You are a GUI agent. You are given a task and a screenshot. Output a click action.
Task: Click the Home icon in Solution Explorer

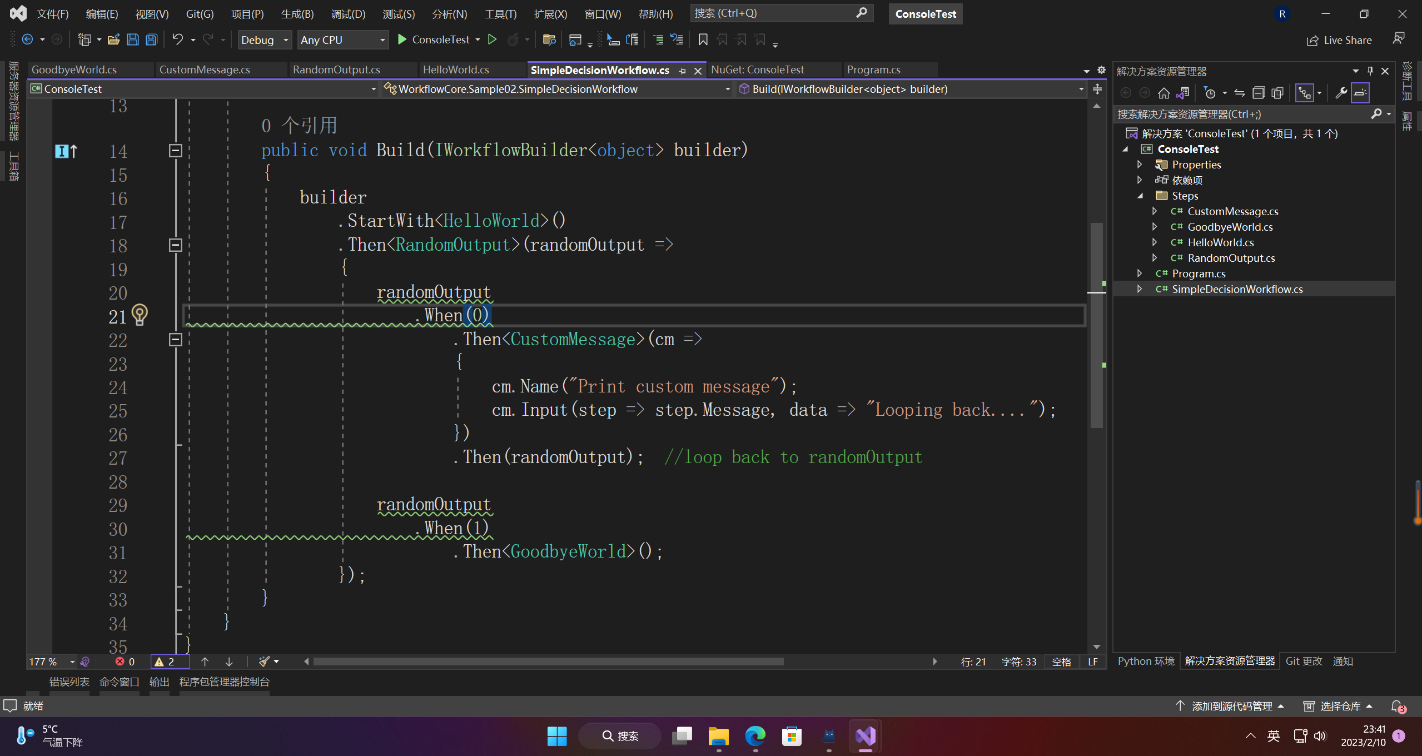1164,93
